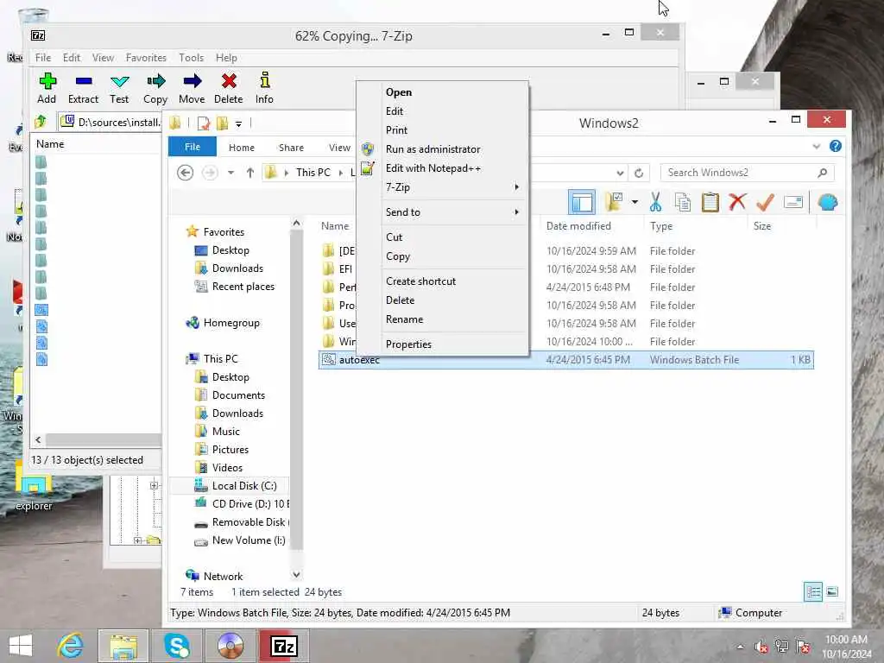Select the EFI folder row
Image resolution: width=884 pixels, height=663 pixels.
tap(566, 269)
